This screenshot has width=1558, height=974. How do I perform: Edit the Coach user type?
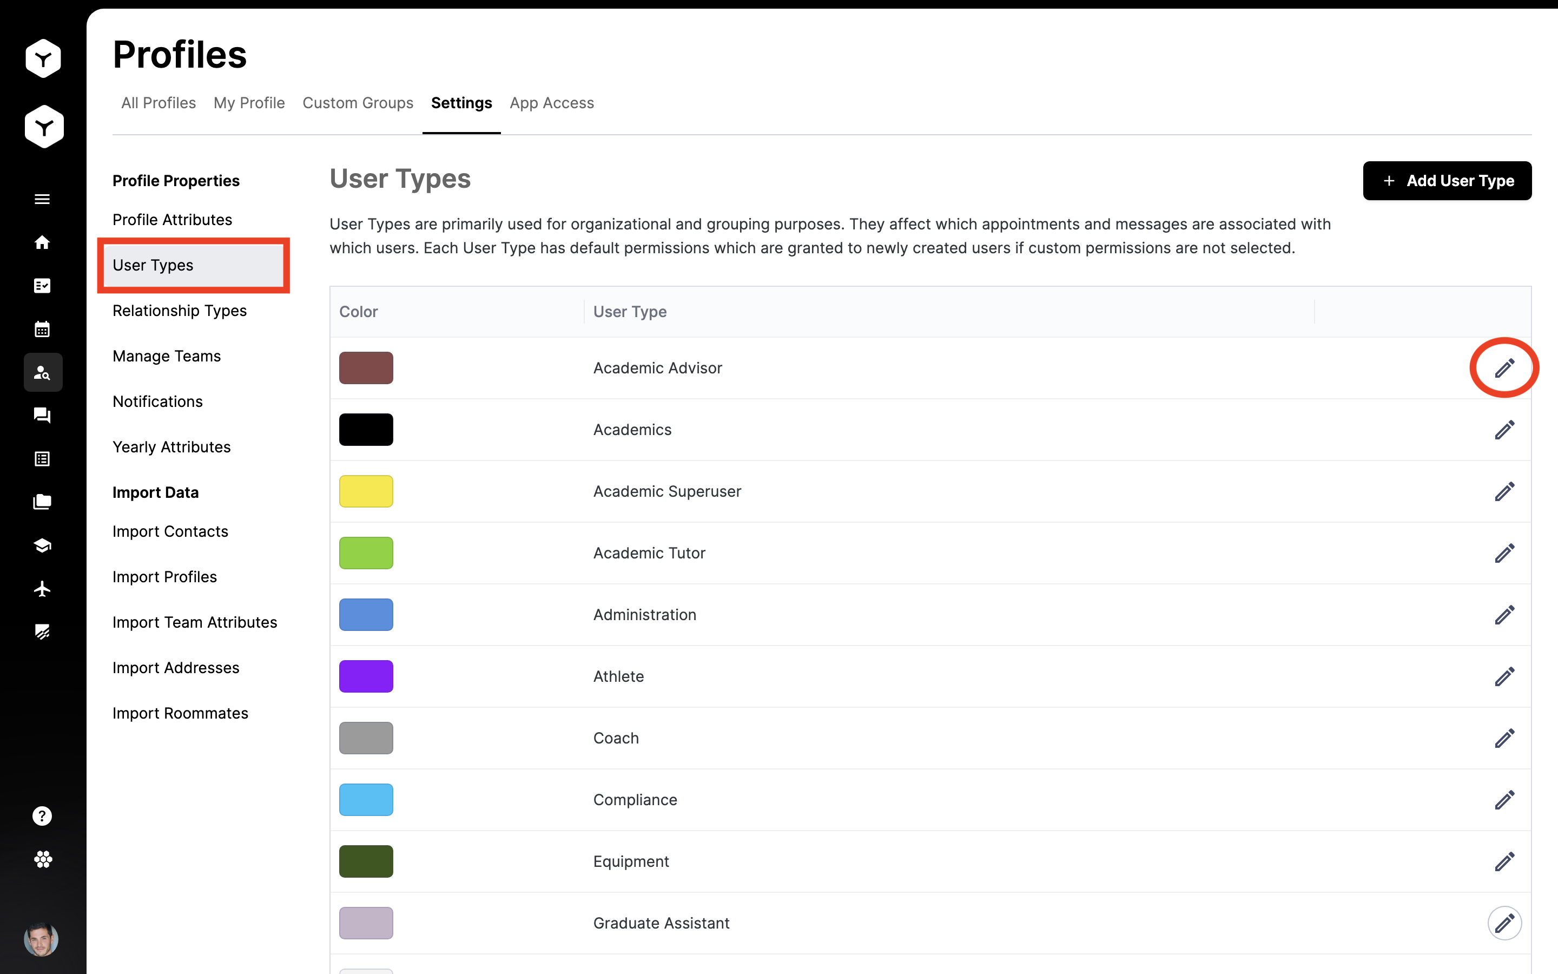click(1504, 738)
